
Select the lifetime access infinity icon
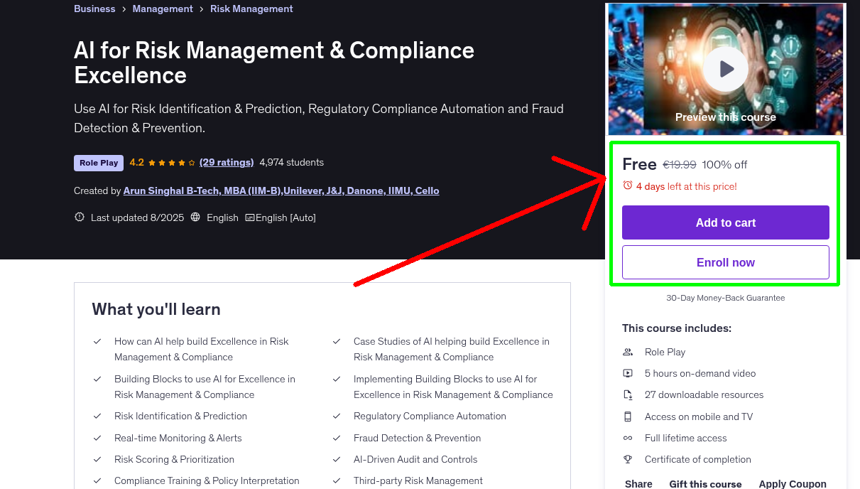(627, 438)
